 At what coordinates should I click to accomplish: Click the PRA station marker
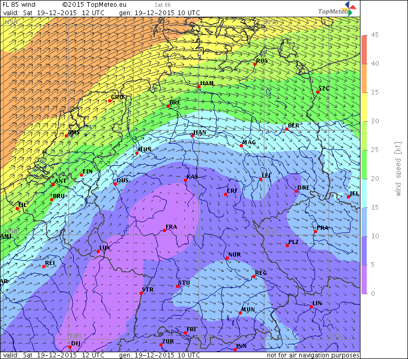click(x=316, y=231)
